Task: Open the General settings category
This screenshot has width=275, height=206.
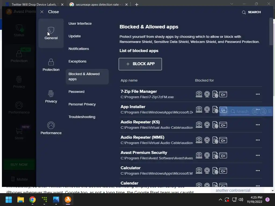Action: click(51, 33)
